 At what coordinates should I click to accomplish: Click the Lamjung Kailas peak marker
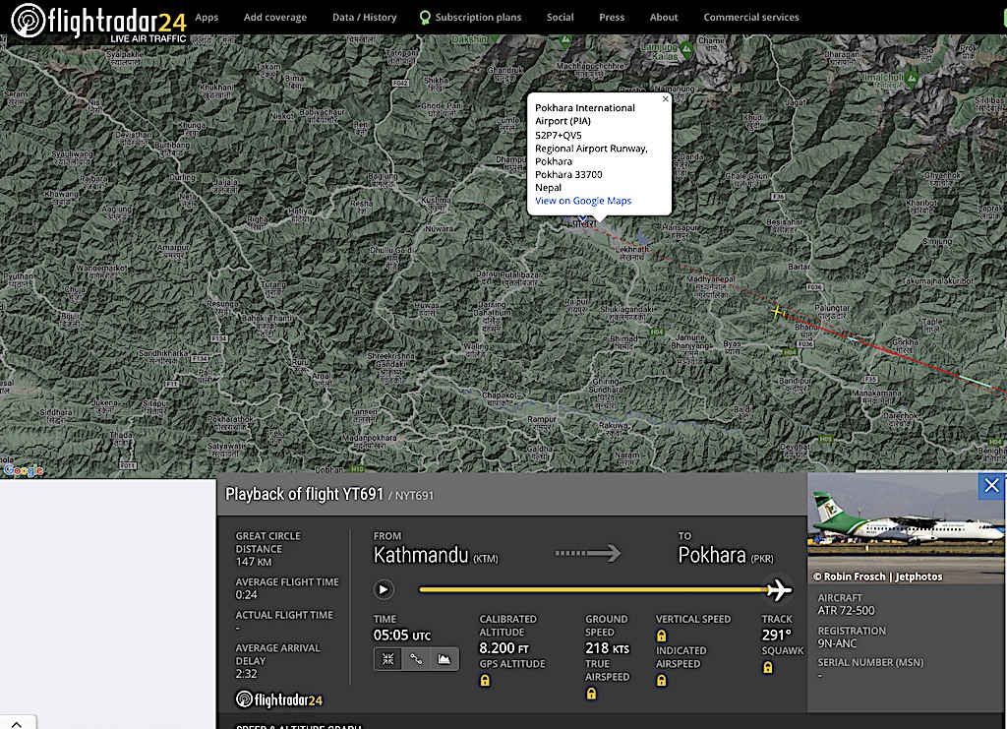pyautogui.click(x=685, y=48)
